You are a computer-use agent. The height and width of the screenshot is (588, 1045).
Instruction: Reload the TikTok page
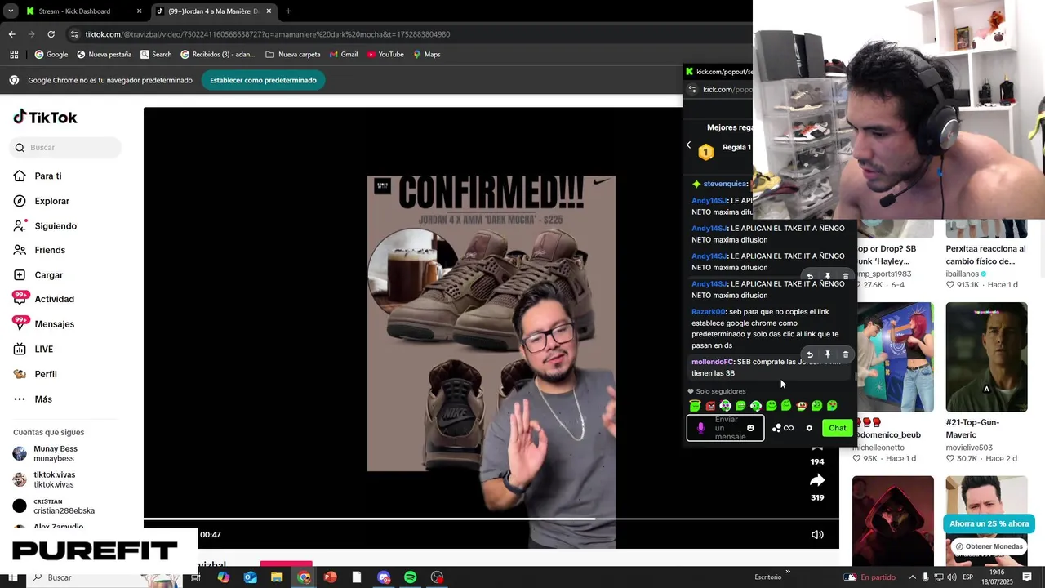(x=51, y=34)
